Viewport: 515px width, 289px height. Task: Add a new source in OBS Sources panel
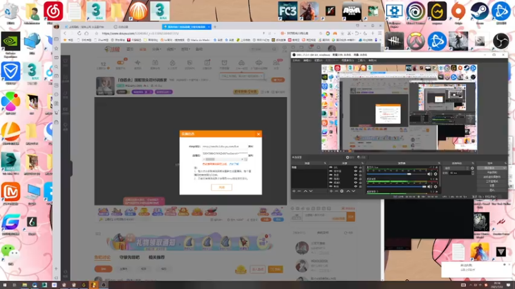pos(331,191)
